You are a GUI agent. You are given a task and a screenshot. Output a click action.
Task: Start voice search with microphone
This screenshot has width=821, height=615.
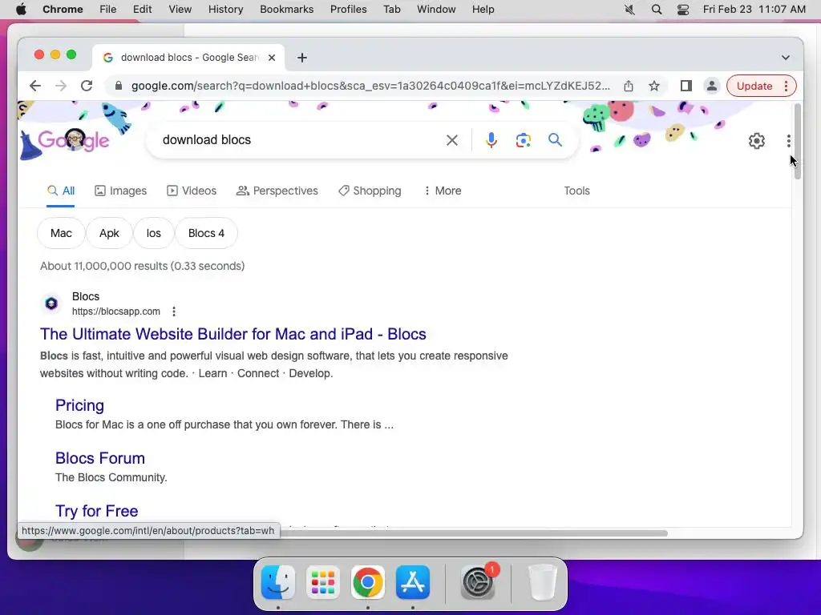491,139
